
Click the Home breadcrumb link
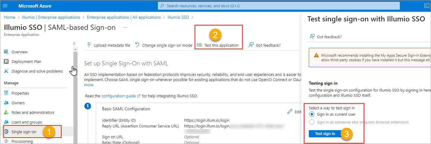pyautogui.click(x=10, y=17)
